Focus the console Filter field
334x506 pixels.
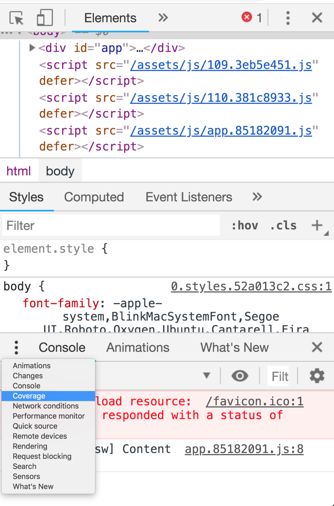(278, 376)
